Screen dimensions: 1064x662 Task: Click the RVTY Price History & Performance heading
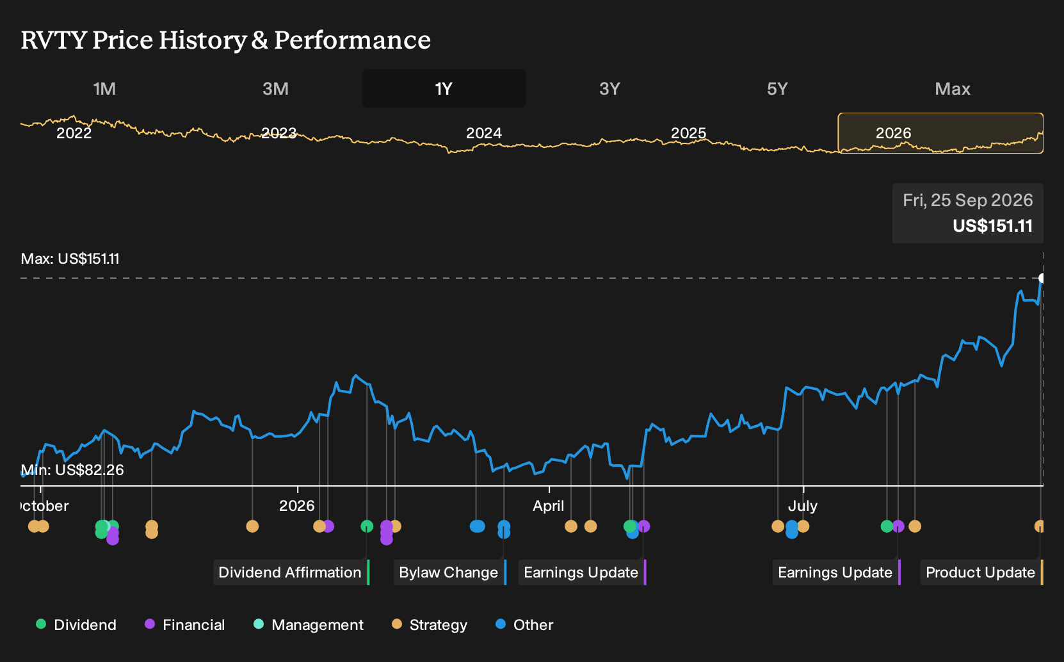pyautogui.click(x=226, y=40)
